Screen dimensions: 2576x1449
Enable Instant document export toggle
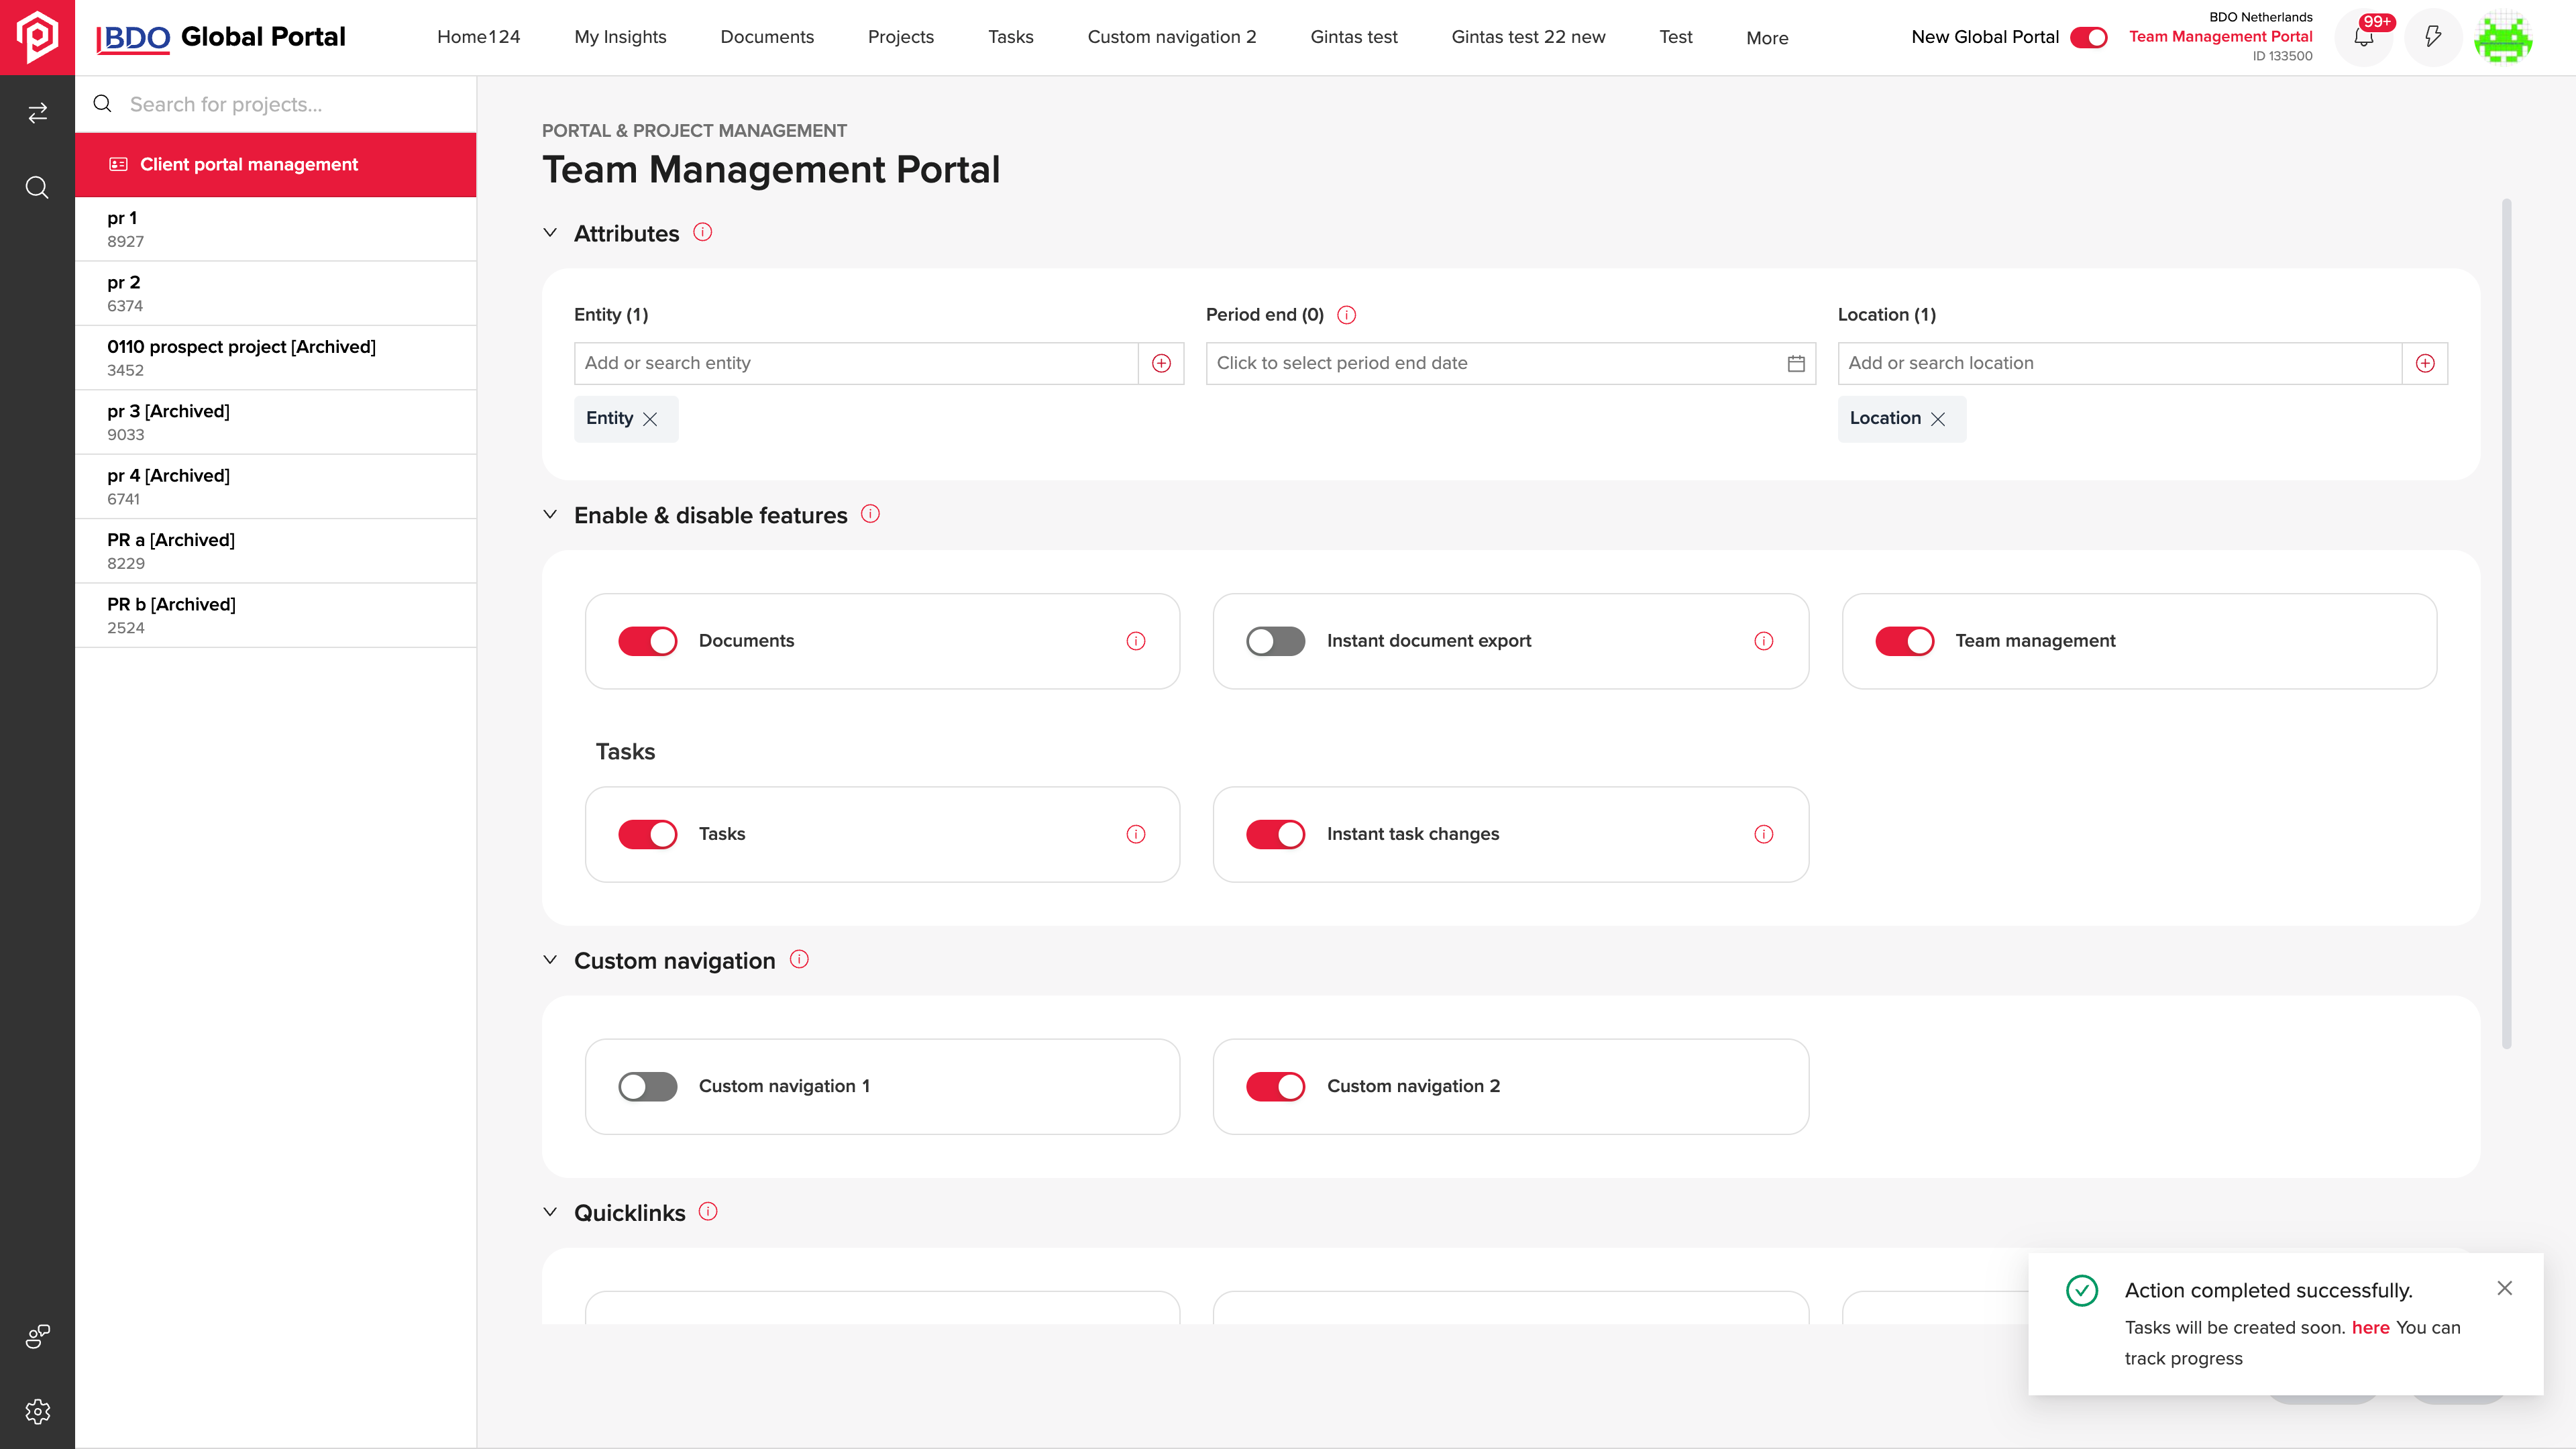coord(1276,641)
